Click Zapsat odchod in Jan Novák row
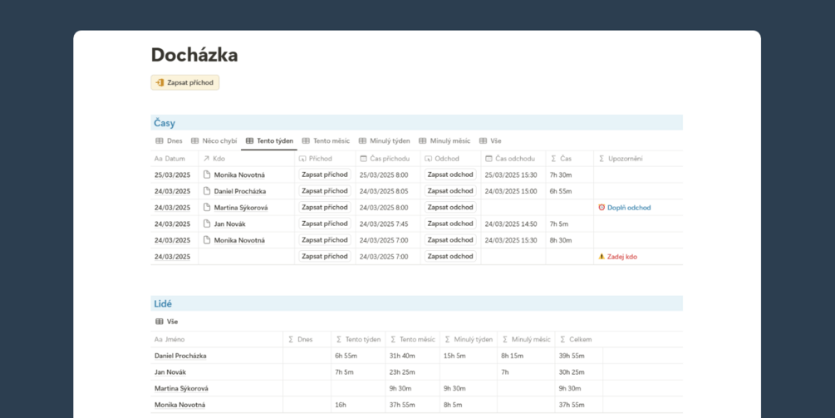 point(450,224)
